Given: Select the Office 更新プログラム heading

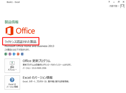Looking at the screenshot, I should click(x=37, y=61).
